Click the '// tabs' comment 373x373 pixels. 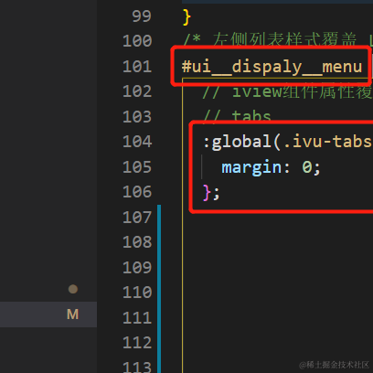coord(237,117)
